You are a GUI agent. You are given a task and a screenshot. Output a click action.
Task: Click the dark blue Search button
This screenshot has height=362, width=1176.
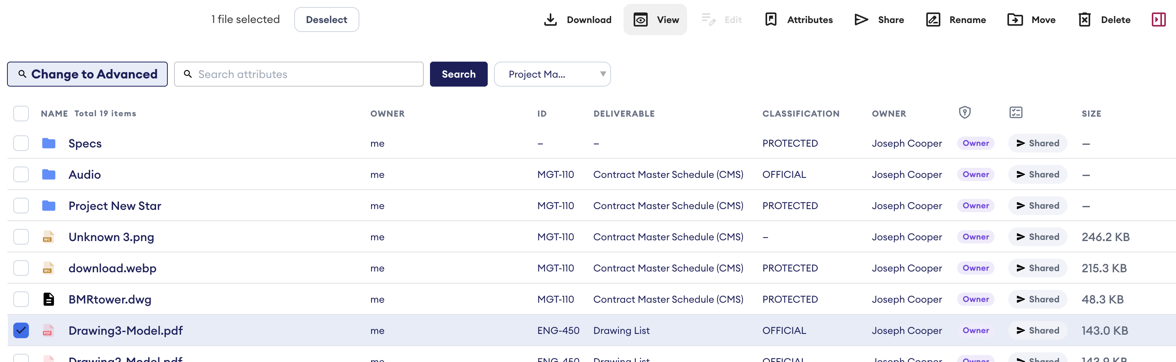[x=458, y=74]
